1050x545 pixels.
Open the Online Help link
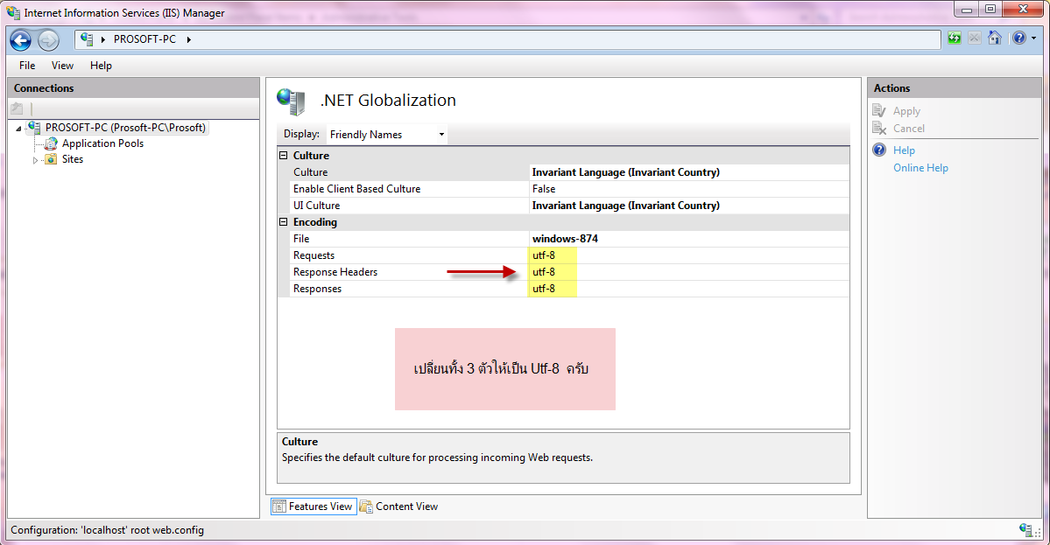coord(920,168)
